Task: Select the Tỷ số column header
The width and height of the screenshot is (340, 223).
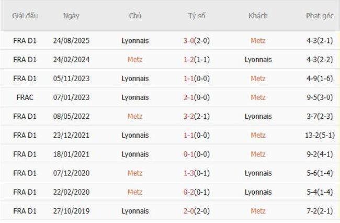Action: point(197,16)
